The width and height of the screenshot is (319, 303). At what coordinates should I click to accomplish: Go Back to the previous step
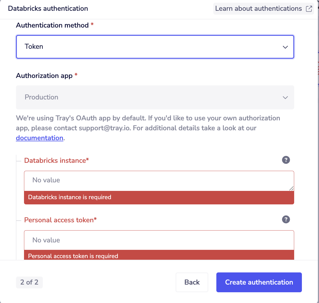(x=192, y=282)
